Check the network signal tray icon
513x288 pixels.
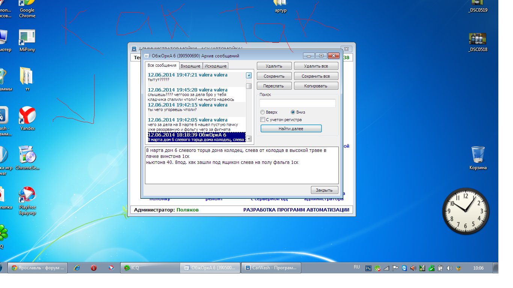click(x=386, y=268)
